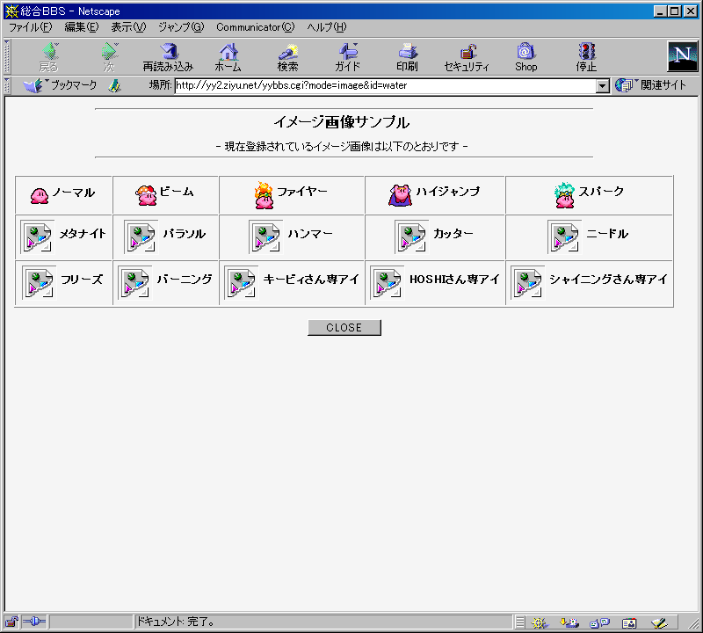Open Related Sites (関連サイト)
This screenshot has width=703, height=633.
coord(650,84)
